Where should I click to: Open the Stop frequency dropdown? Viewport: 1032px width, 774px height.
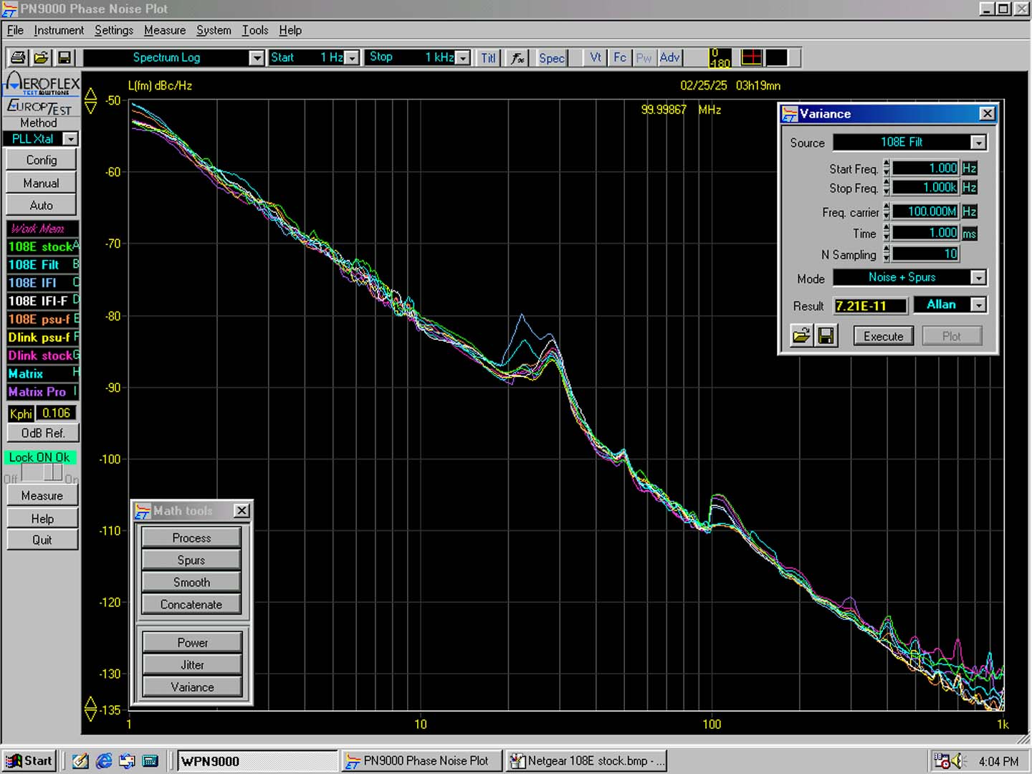pos(463,58)
